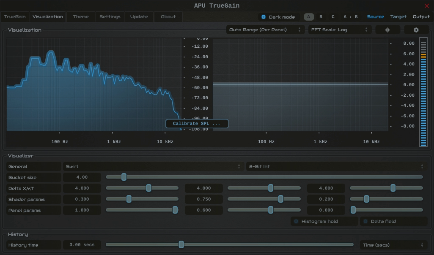The height and width of the screenshot is (255, 434).
Task: Click the right gain response graph
Action: [x=300, y=84]
